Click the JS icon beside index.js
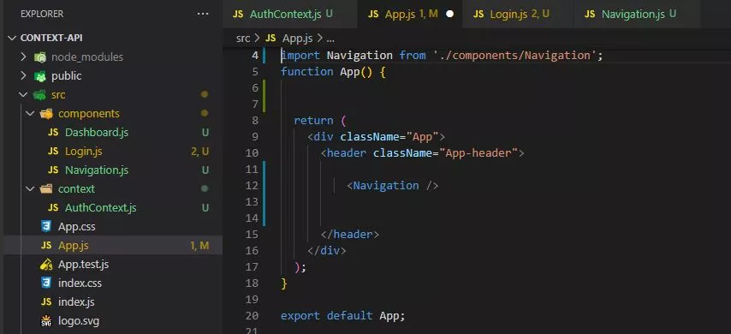The width and height of the screenshot is (731, 334). [x=46, y=301]
